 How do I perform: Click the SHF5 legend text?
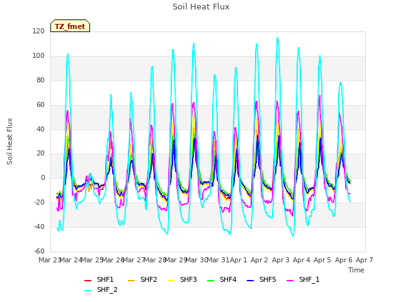click(x=268, y=279)
